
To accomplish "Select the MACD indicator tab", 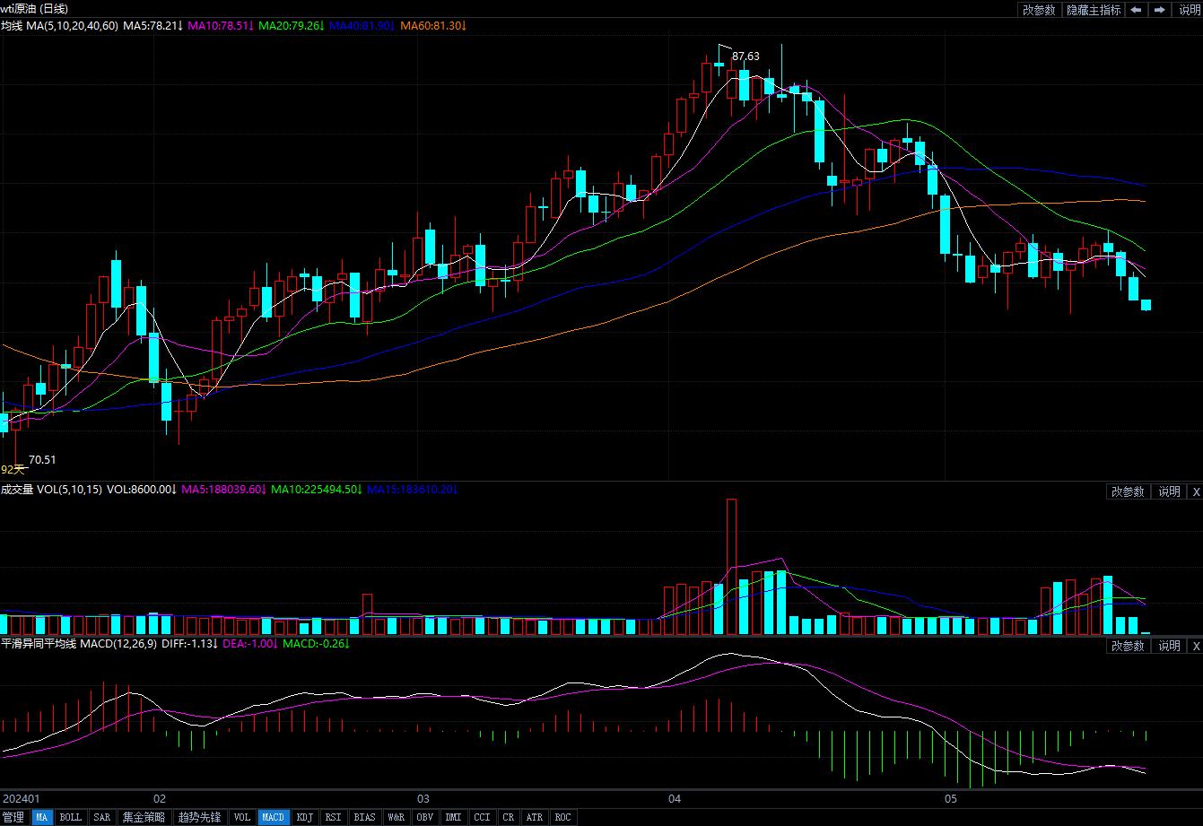I will [273, 817].
